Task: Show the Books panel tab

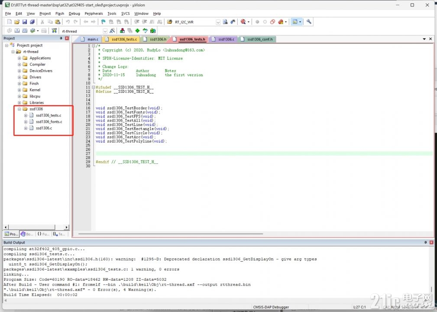Action: (27, 234)
